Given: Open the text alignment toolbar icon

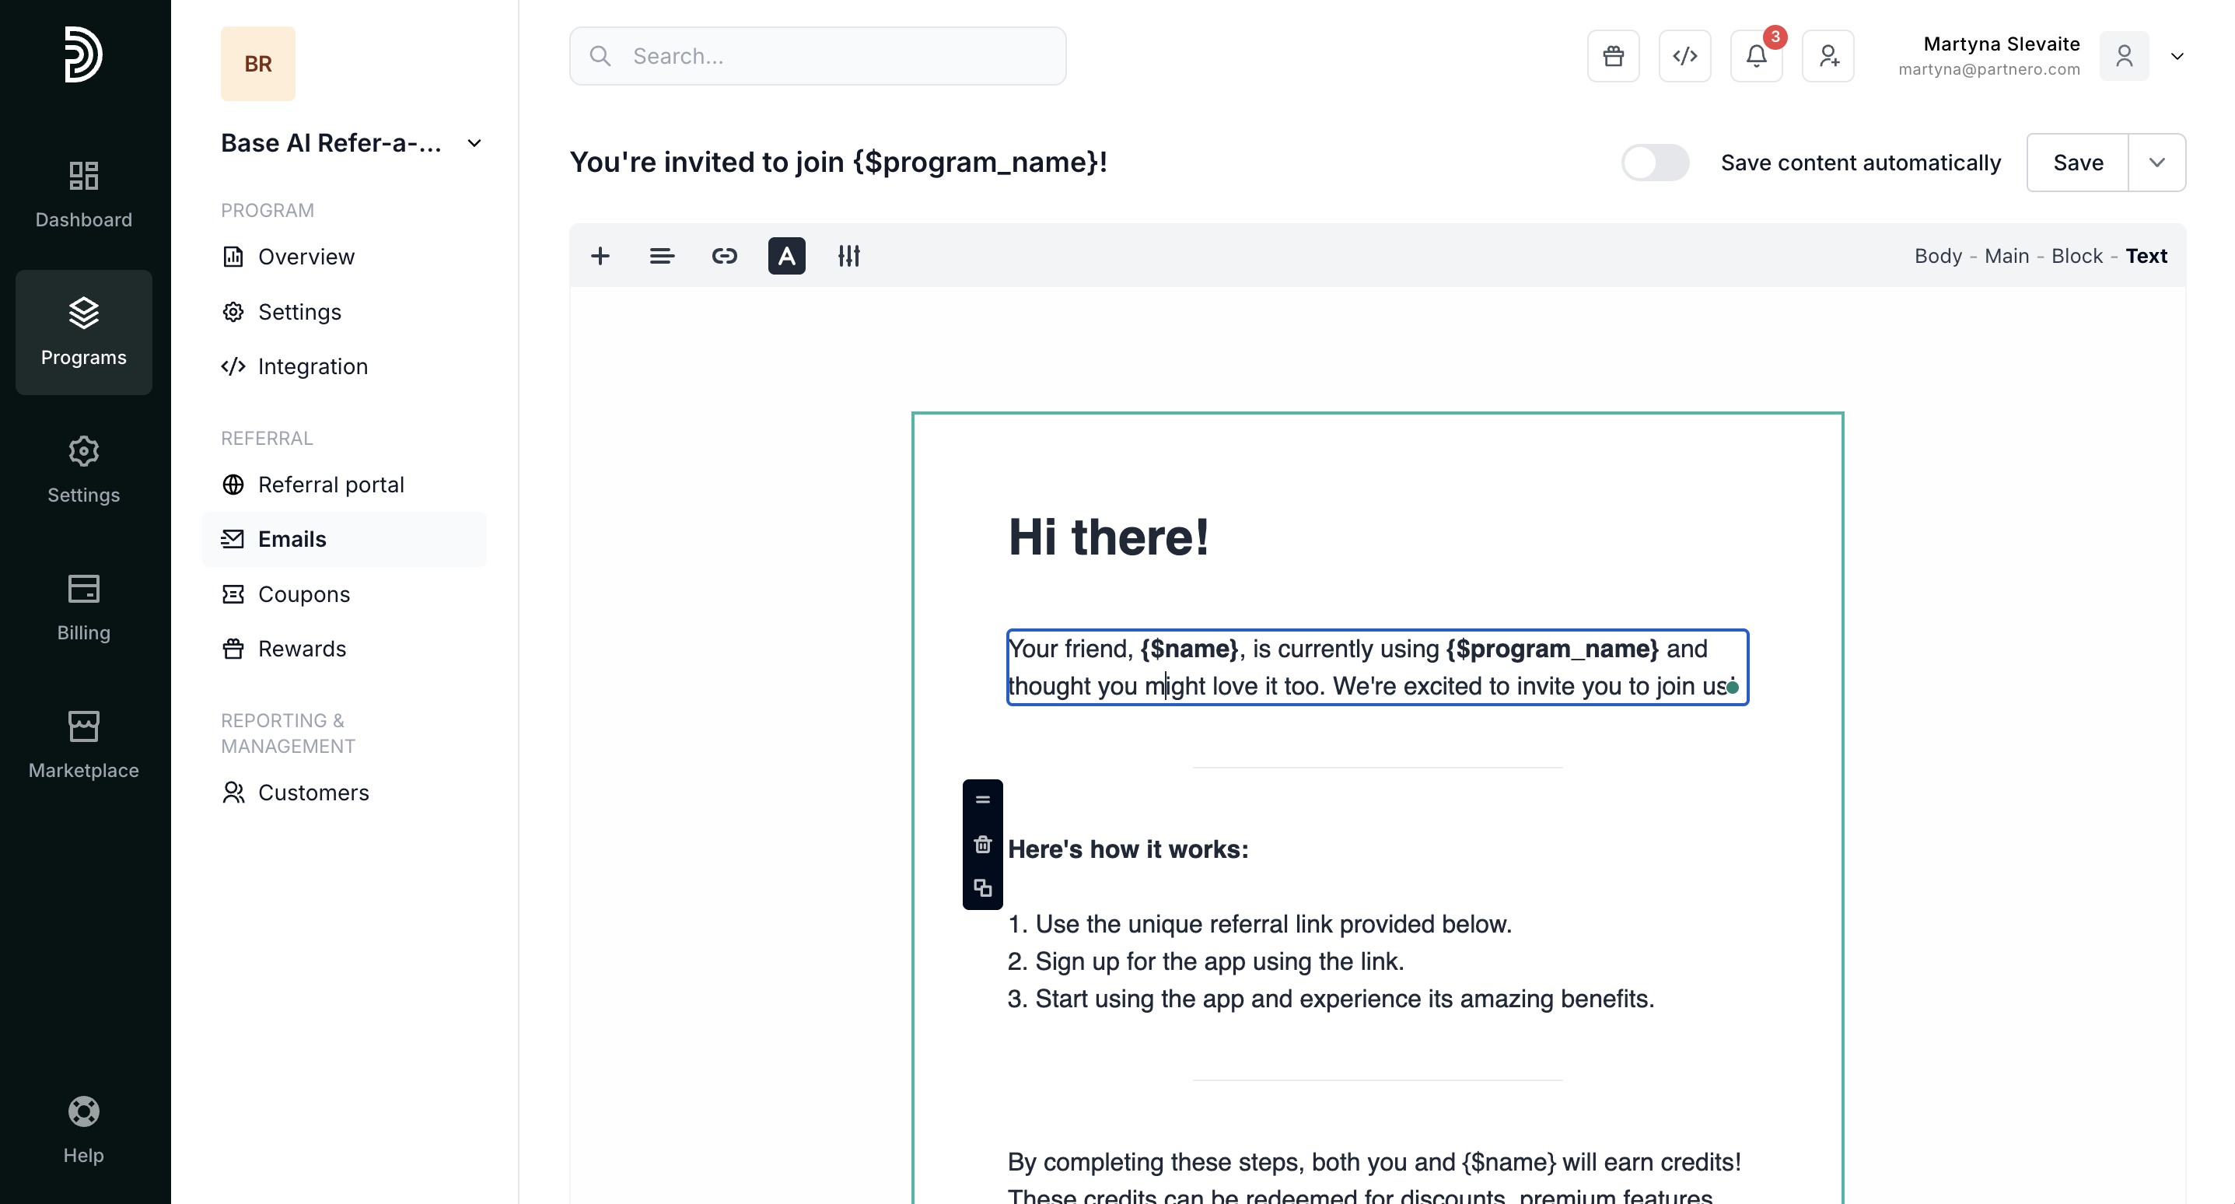Looking at the screenshot, I should point(662,256).
